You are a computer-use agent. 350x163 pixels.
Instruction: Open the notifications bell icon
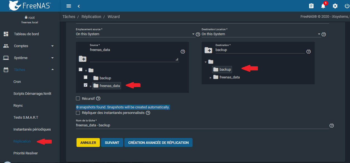click(x=323, y=6)
